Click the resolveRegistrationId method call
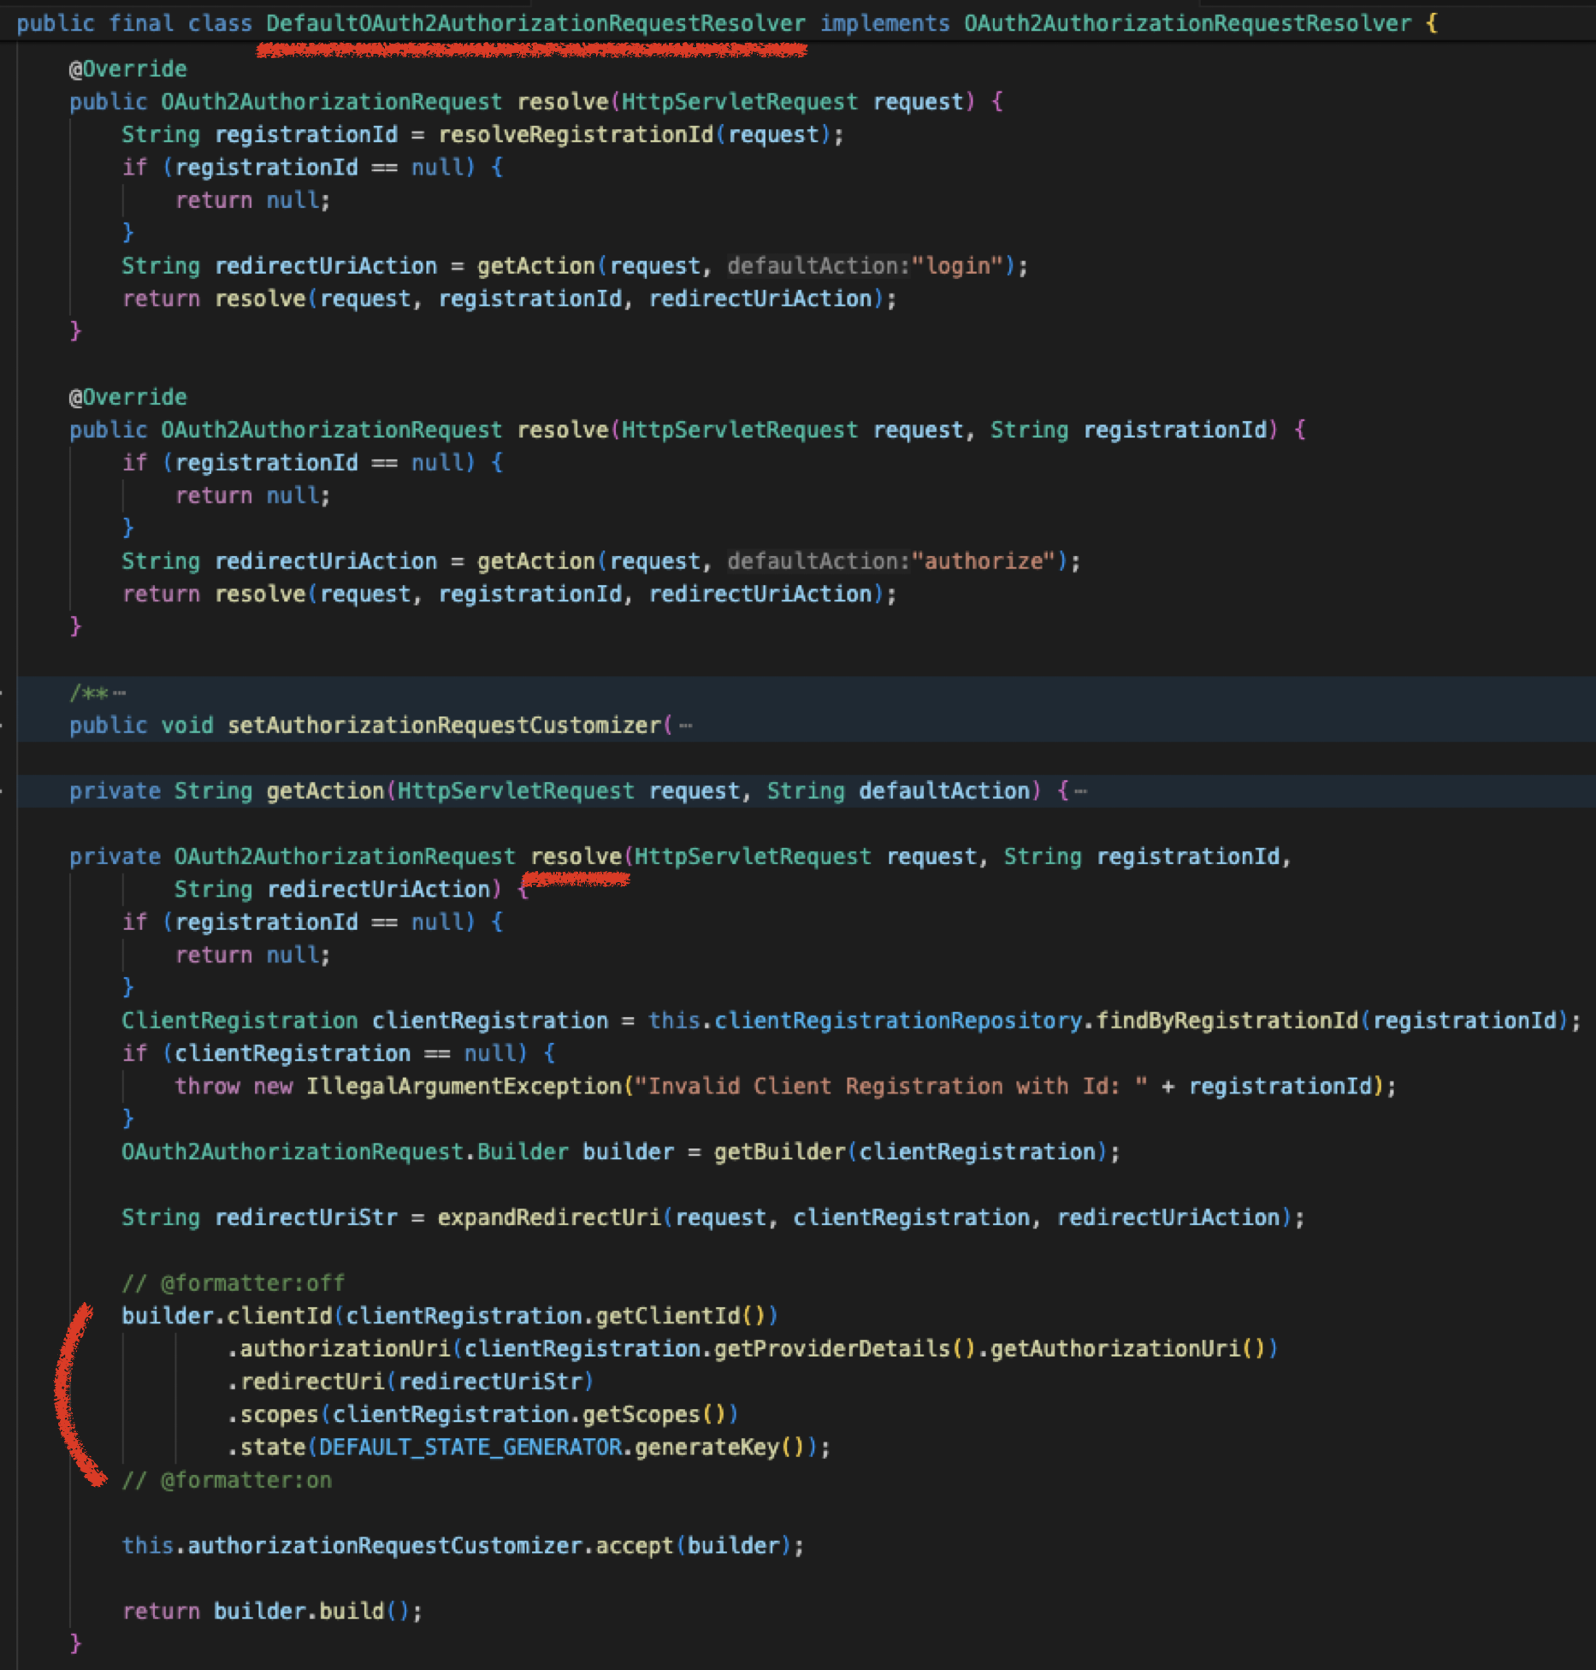This screenshot has width=1596, height=1670. [x=576, y=135]
